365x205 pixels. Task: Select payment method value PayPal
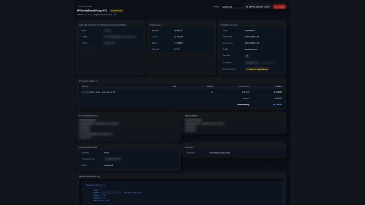[x=106, y=153]
